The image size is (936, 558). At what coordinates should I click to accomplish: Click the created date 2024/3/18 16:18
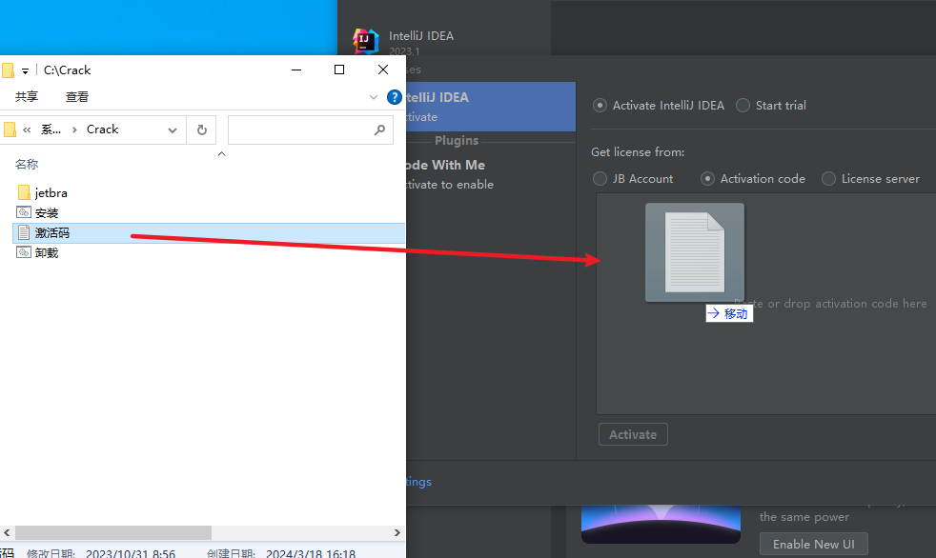tap(311, 554)
